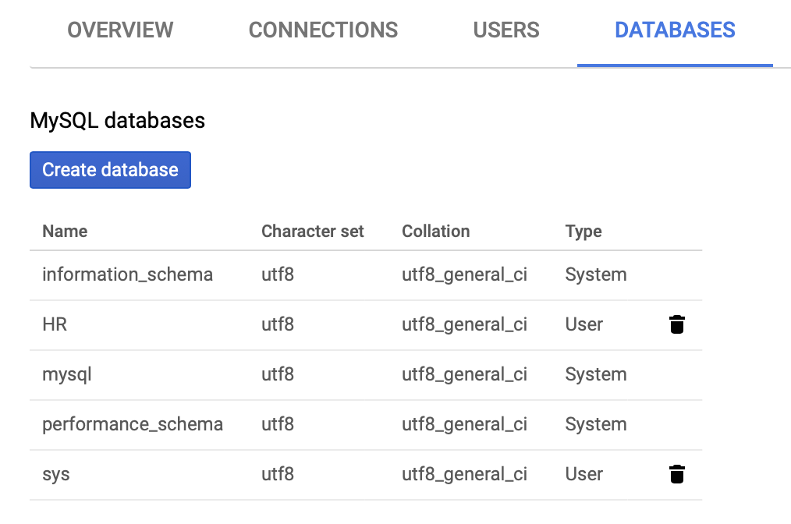
Task: Select the DATABASES tab
Action: click(675, 30)
